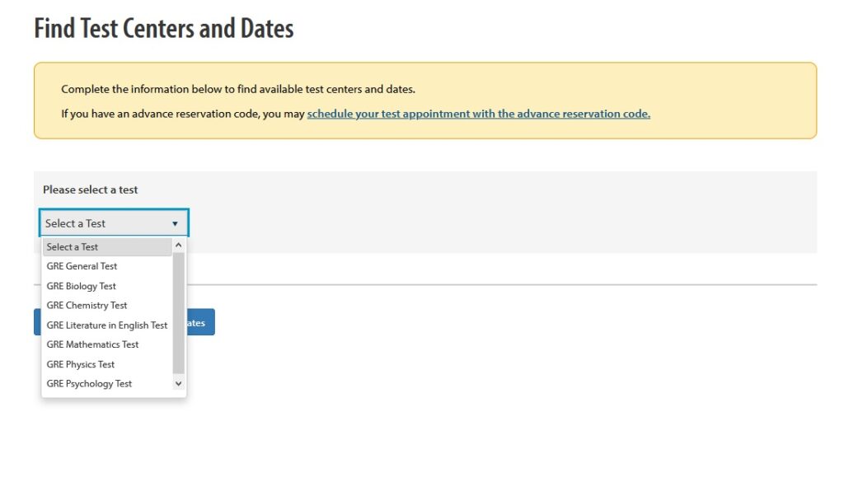Click the Find Test Centers and Dates heading

164,29
